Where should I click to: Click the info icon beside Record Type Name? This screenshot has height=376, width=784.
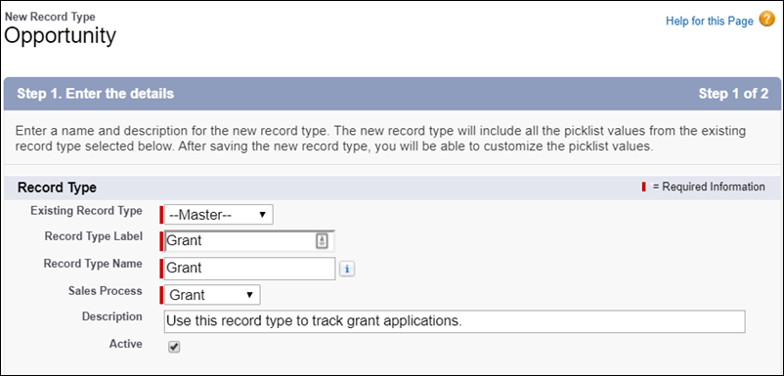[347, 270]
